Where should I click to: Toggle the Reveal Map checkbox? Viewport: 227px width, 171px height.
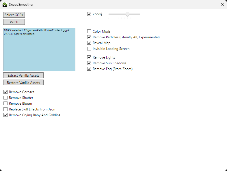89,43
